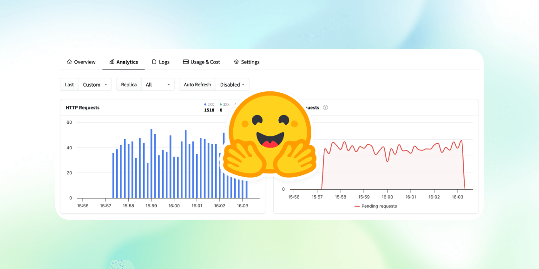Image resolution: width=539 pixels, height=269 pixels.
Task: Toggle the Pending requests legend entry
Action: coord(375,206)
